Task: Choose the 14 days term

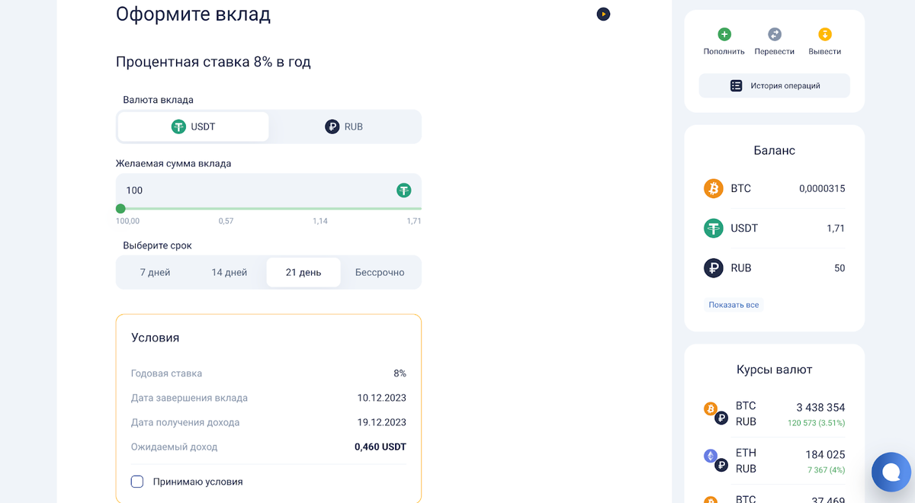Action: [x=229, y=272]
